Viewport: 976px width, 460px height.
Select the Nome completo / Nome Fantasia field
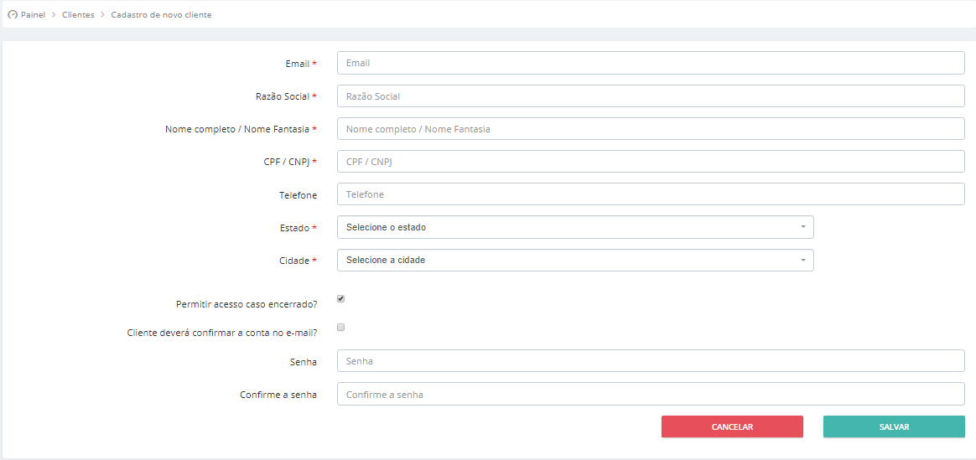point(651,129)
